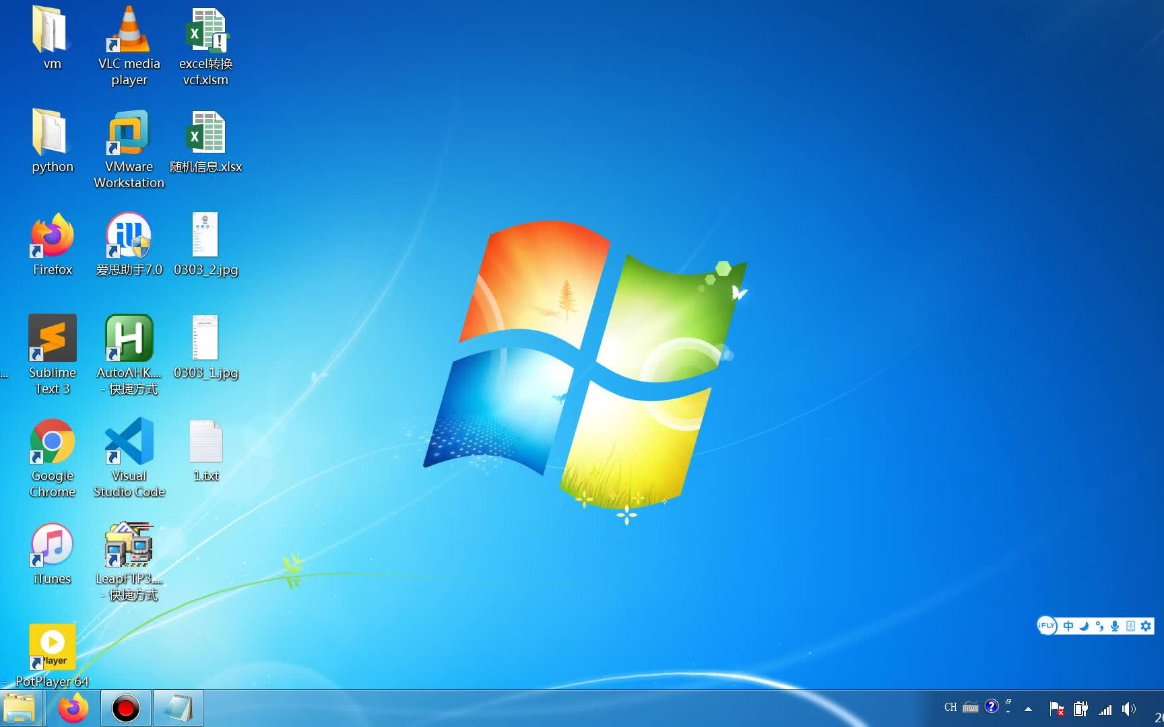This screenshot has height=727, width=1164.
Task: Select the 0303_1.jpg image file
Action: [205, 347]
